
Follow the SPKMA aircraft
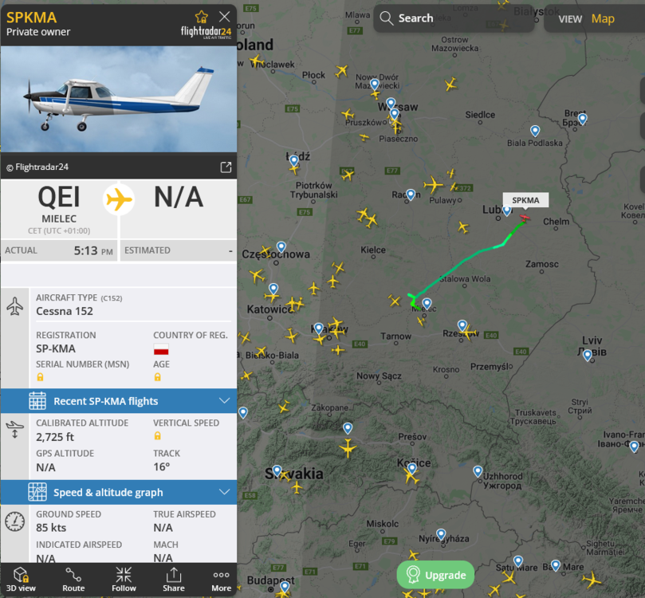(x=124, y=580)
